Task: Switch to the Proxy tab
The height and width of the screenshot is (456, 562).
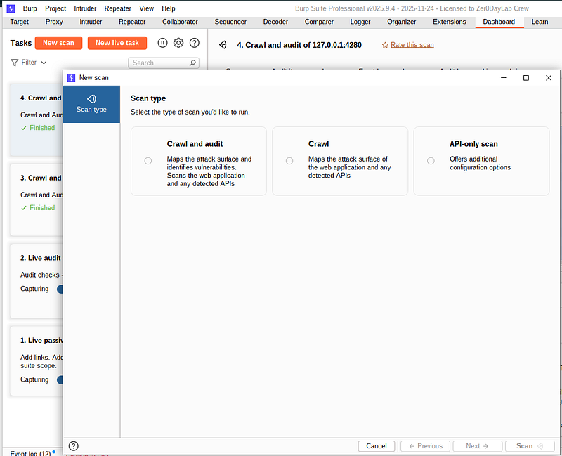Action: coord(54,22)
